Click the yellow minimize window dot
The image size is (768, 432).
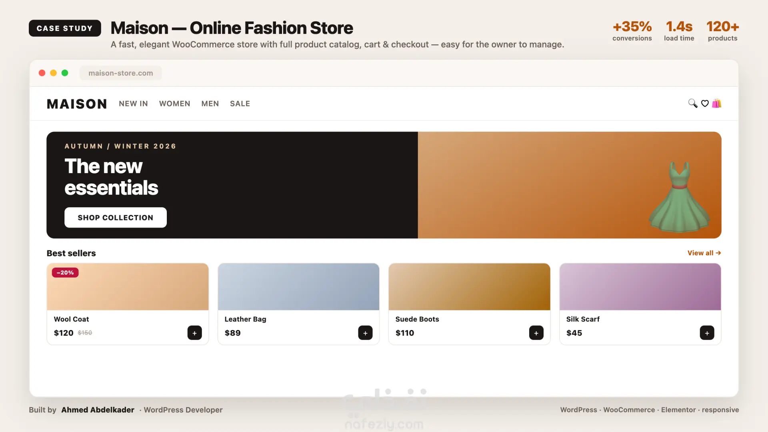[x=53, y=73]
